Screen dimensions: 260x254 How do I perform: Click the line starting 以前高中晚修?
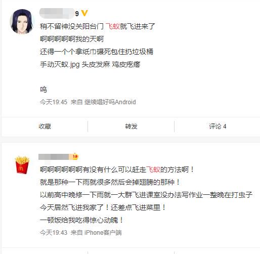pos(146,195)
